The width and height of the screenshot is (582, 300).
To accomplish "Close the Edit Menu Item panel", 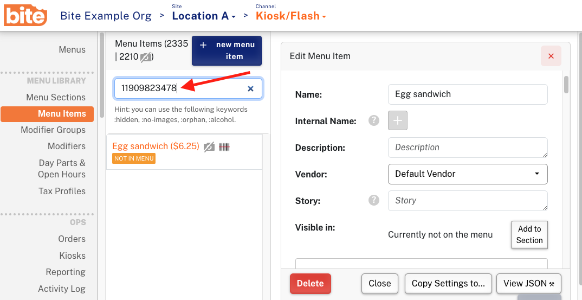I will [x=551, y=56].
